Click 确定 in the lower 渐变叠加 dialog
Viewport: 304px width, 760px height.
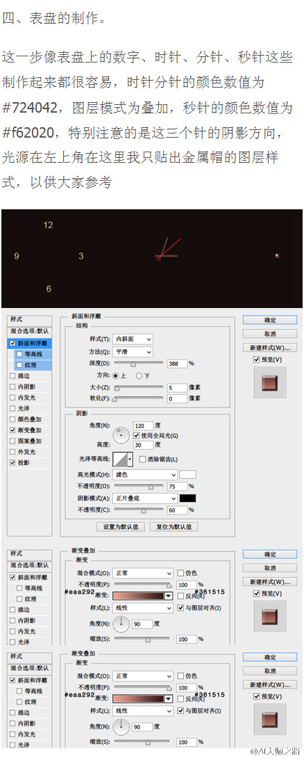[x=269, y=657]
